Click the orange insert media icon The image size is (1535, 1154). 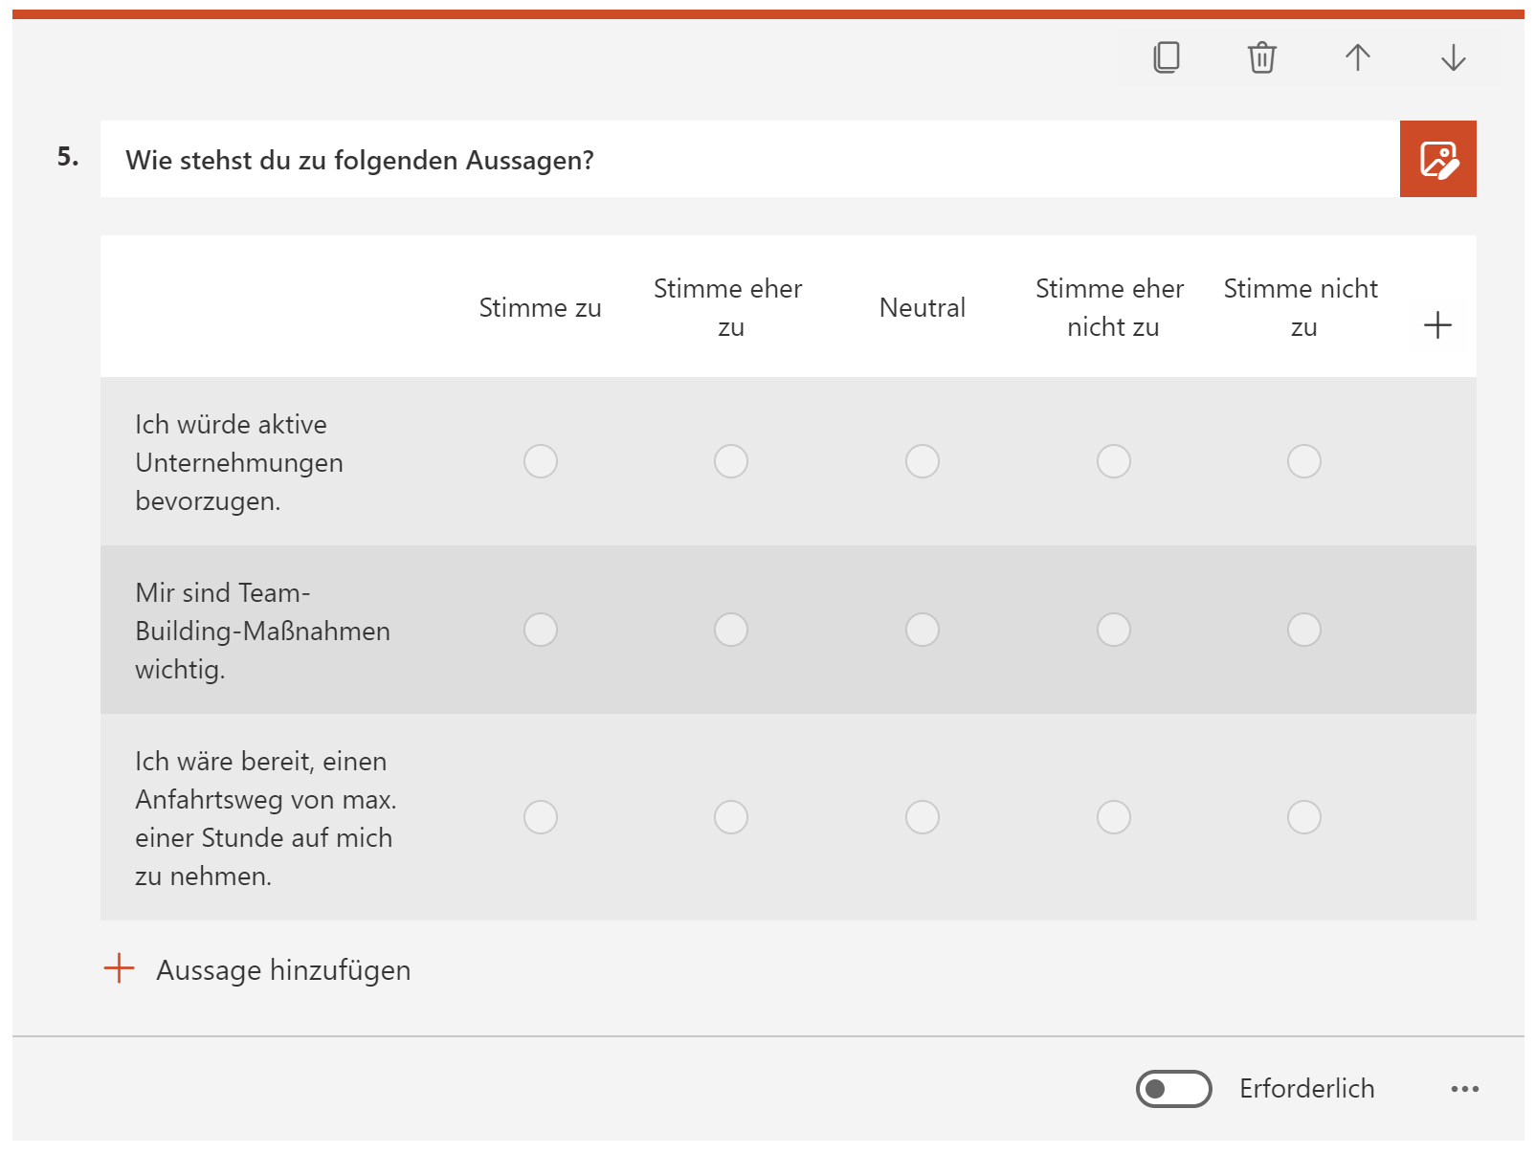pos(1437,159)
